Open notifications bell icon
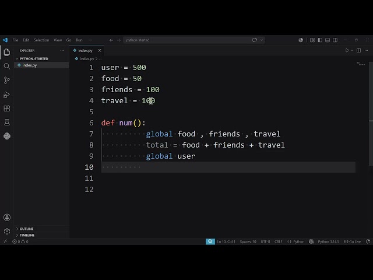373x280 pixels. pyautogui.click(x=368, y=242)
